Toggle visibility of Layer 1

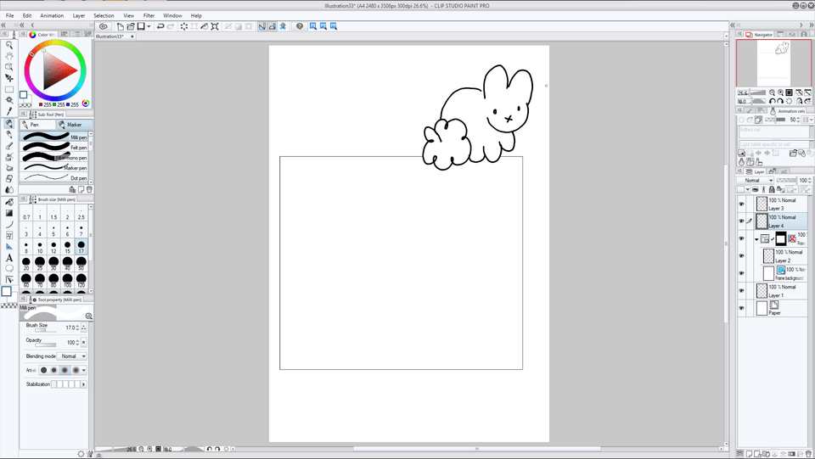tap(741, 291)
